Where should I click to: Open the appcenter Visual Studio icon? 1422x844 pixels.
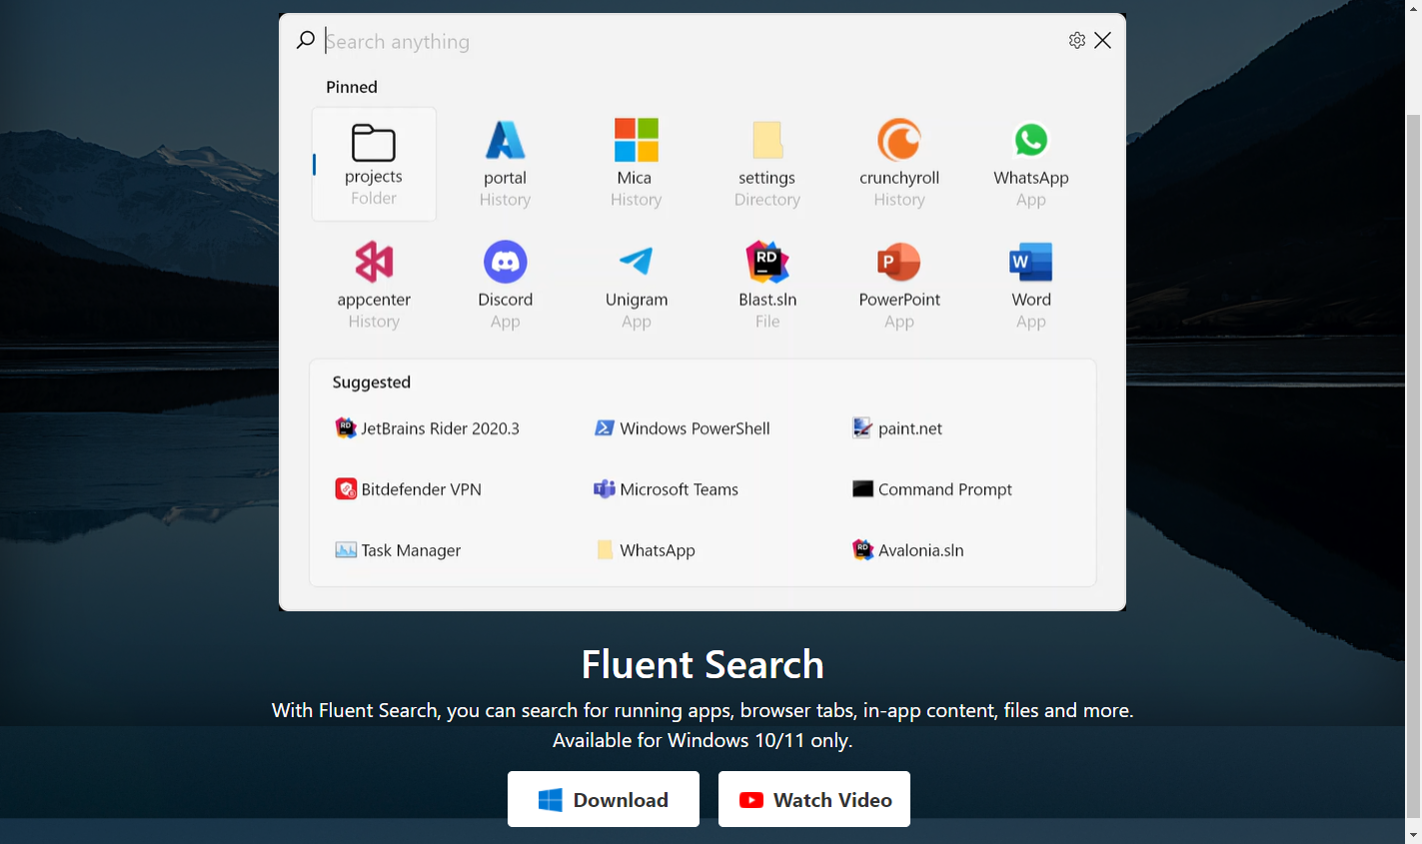pyautogui.click(x=374, y=262)
